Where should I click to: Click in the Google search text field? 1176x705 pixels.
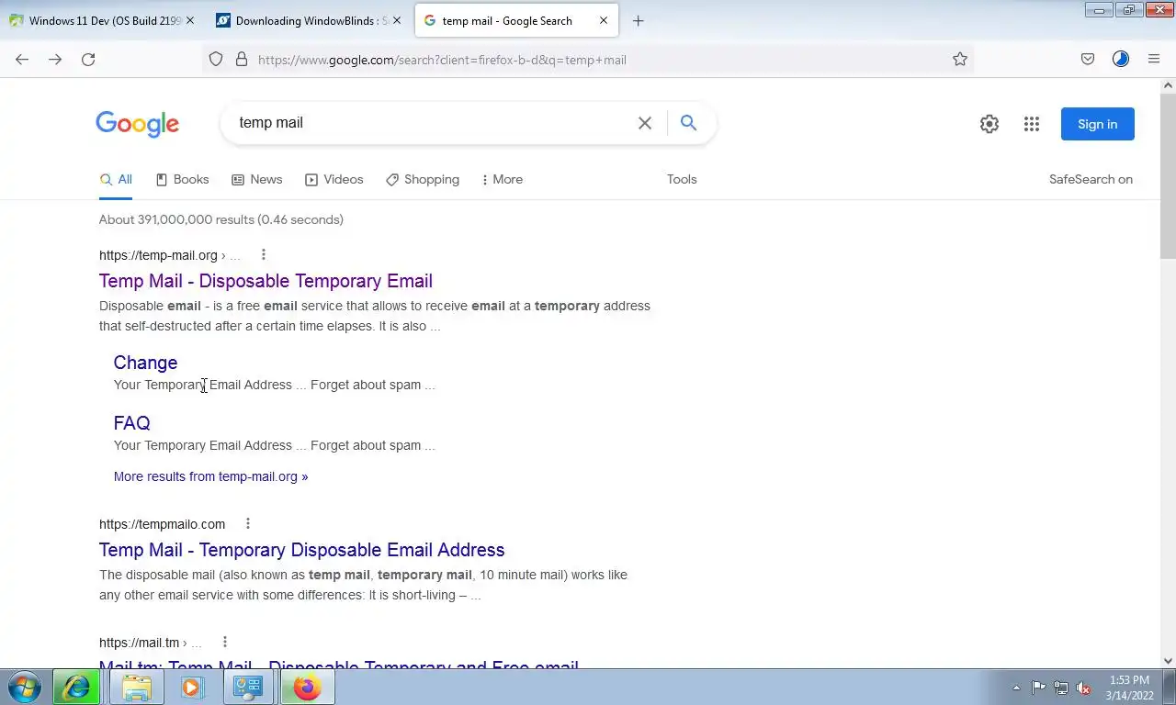coord(432,123)
